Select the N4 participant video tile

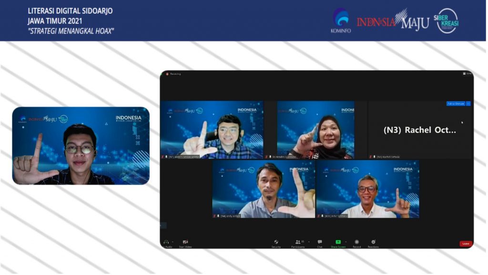[264, 189]
